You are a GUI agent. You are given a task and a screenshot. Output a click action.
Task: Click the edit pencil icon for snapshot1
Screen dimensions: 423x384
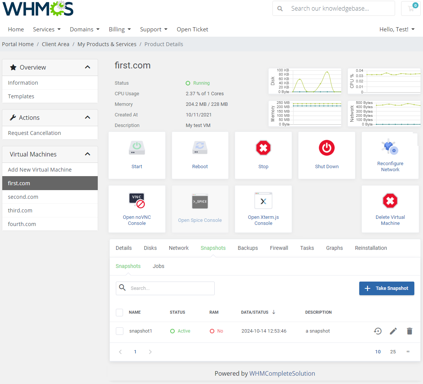[x=393, y=331]
